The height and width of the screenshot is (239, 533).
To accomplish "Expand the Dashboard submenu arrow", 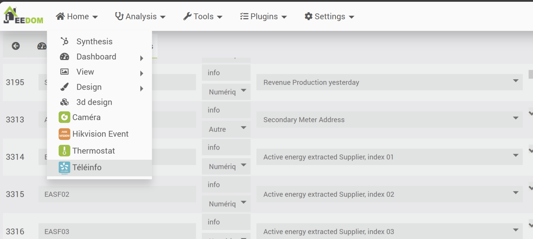I will coord(142,58).
